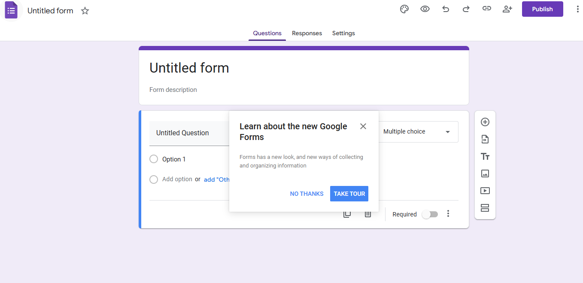Open the Settings tab
Image resolution: width=583 pixels, height=283 pixels.
click(x=343, y=33)
